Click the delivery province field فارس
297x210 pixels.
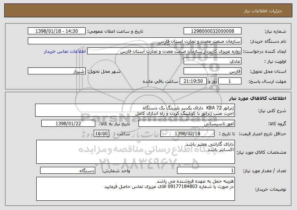[x=212, y=71]
